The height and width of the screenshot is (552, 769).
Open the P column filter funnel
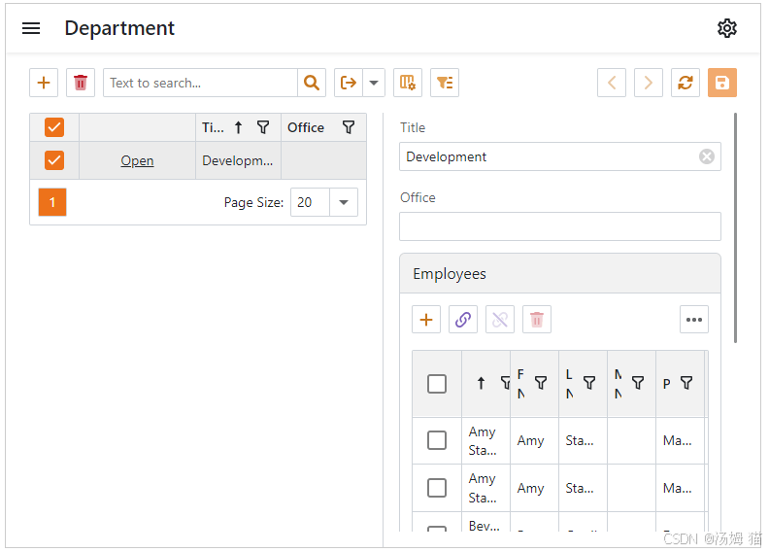point(686,383)
